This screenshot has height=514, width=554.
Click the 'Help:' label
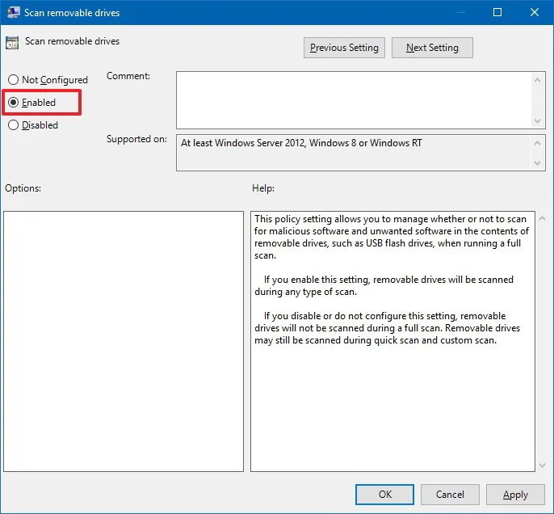click(x=263, y=188)
